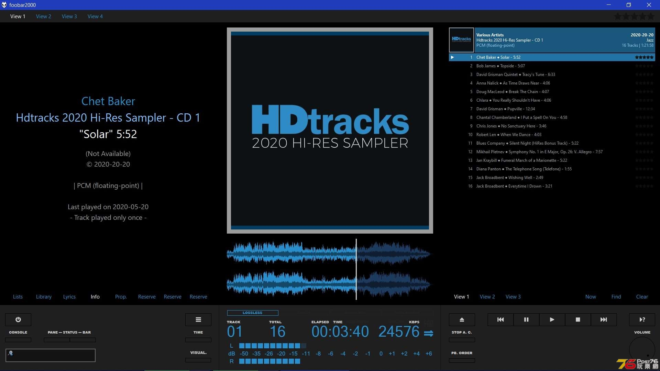Toggle the Pane switch
The width and height of the screenshot is (660, 371).
(57, 340)
